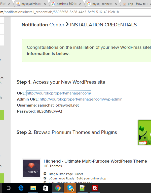This screenshot has height=193, width=151.
Task: Select the php - How to tab
Action: click(136, 4)
